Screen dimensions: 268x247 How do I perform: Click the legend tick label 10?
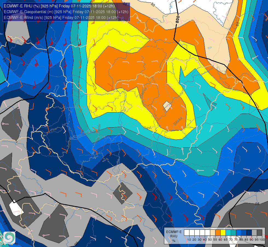189,240
